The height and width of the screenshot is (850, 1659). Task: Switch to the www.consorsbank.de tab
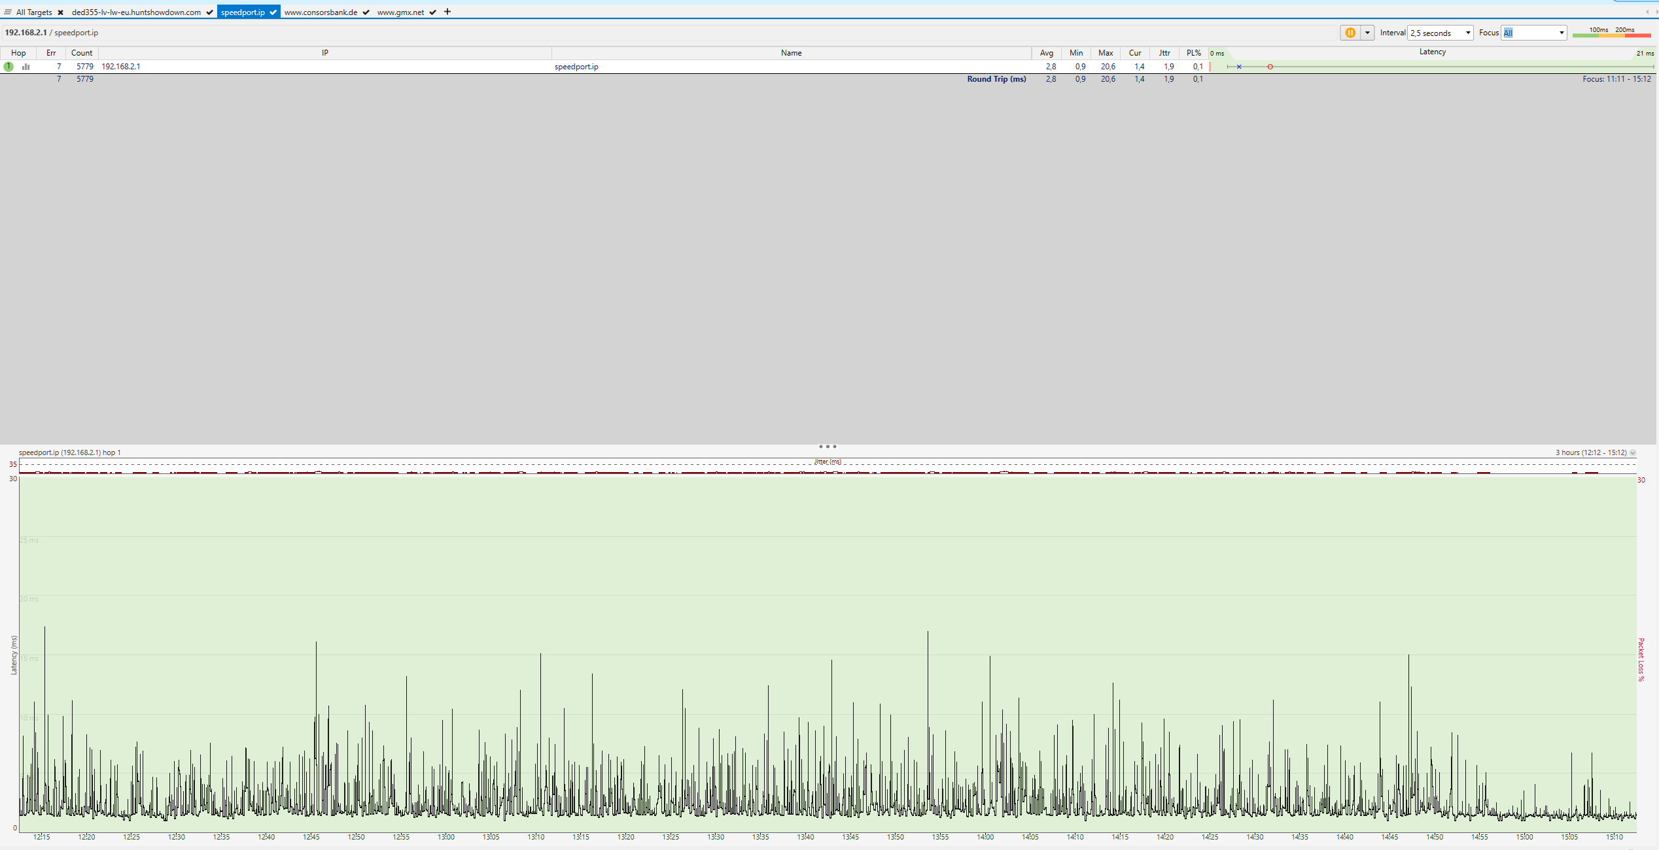coord(321,12)
